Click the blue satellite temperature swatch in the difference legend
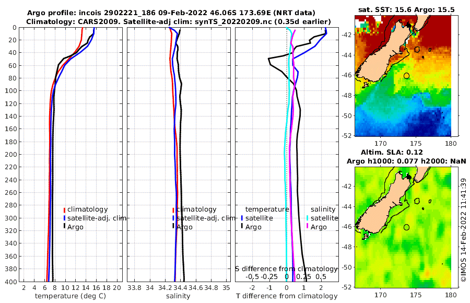Image resolution: width=470 pixels, height=303 pixels. point(242,218)
